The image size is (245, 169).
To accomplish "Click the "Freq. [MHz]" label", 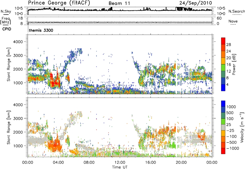I will pyautogui.click(x=6, y=20).
